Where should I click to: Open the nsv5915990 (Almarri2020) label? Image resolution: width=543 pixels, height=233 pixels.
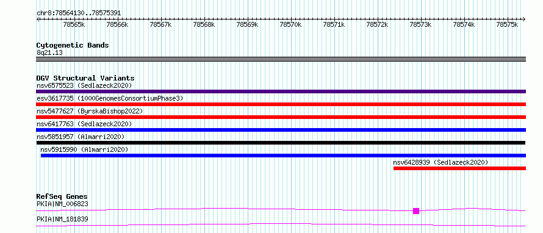point(84,149)
